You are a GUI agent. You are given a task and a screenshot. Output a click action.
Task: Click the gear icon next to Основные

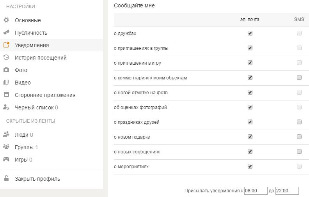pyautogui.click(x=6, y=20)
